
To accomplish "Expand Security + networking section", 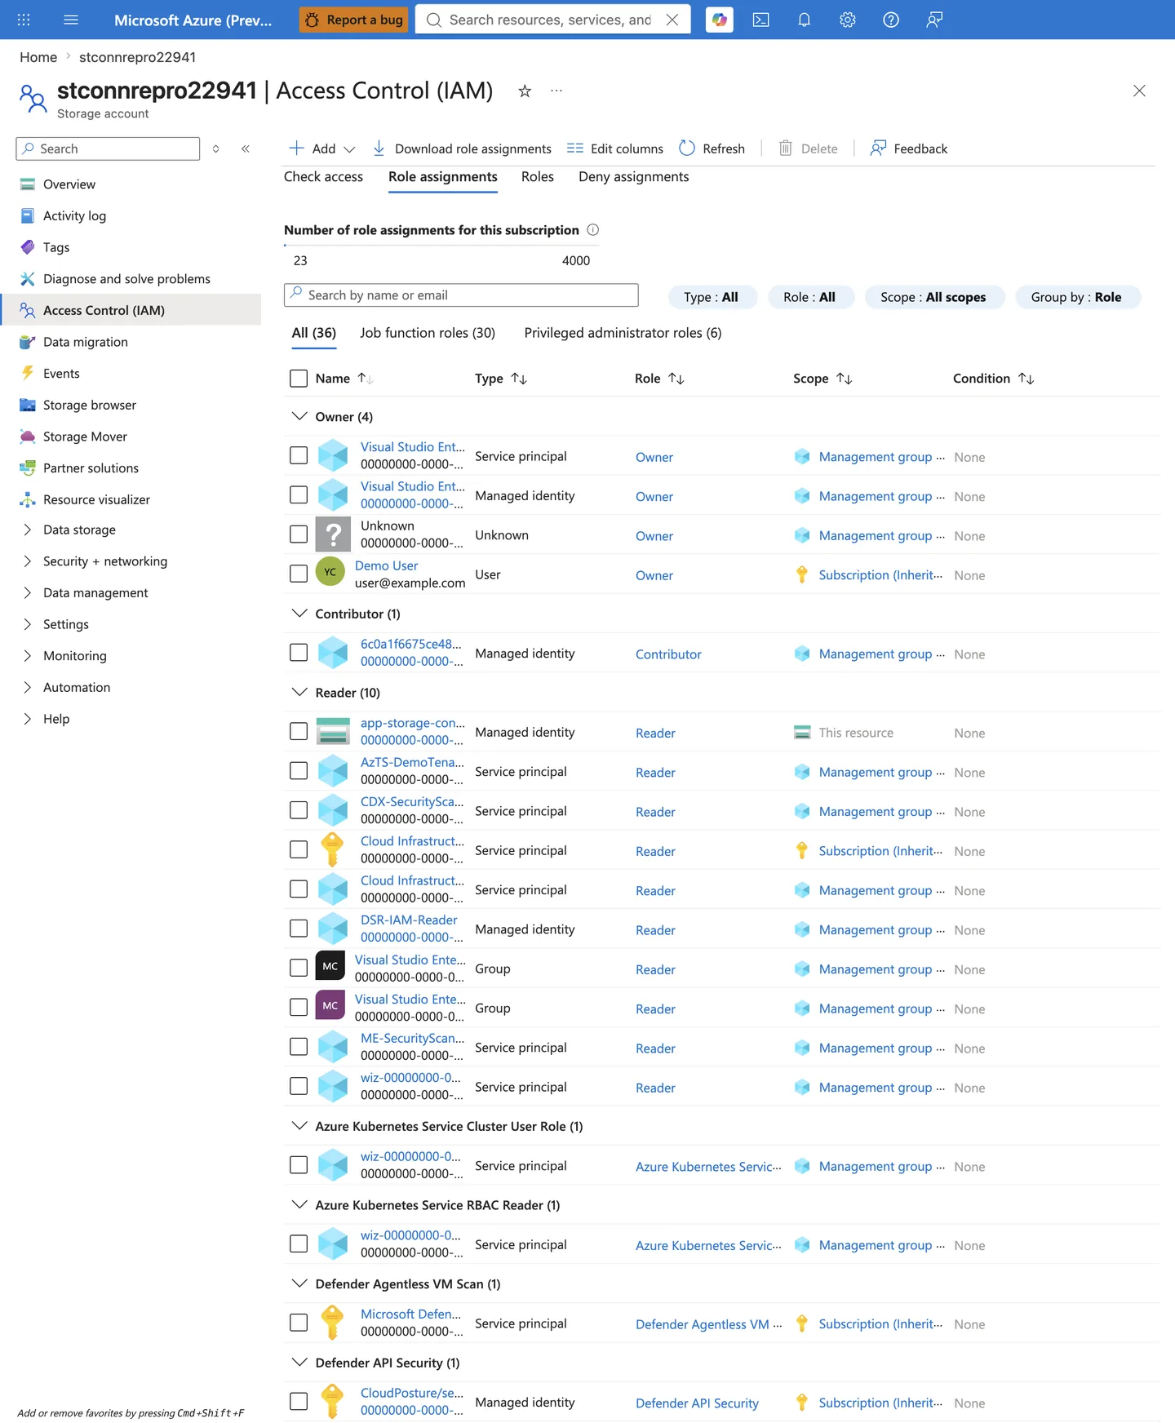I will pos(27,561).
